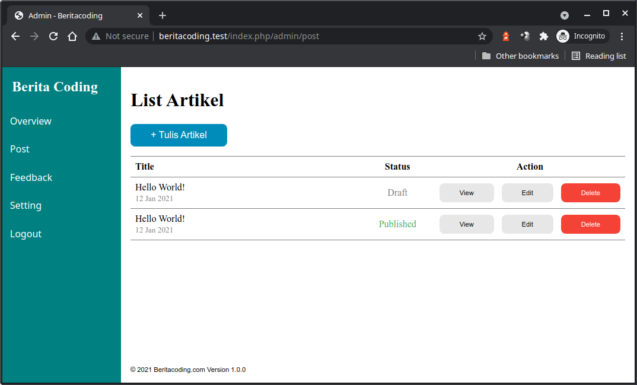
Task: Open the Post section in sidebar
Action: coord(20,149)
